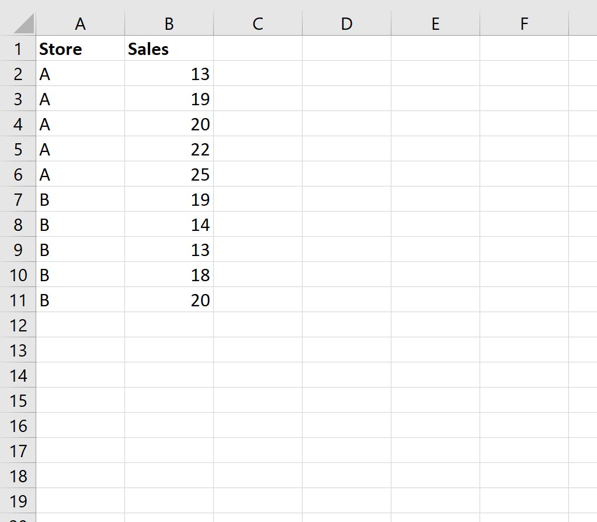Viewport: 597px width, 522px height.
Task: Select the last Sales value 20 in row 11
Action: [x=169, y=300]
